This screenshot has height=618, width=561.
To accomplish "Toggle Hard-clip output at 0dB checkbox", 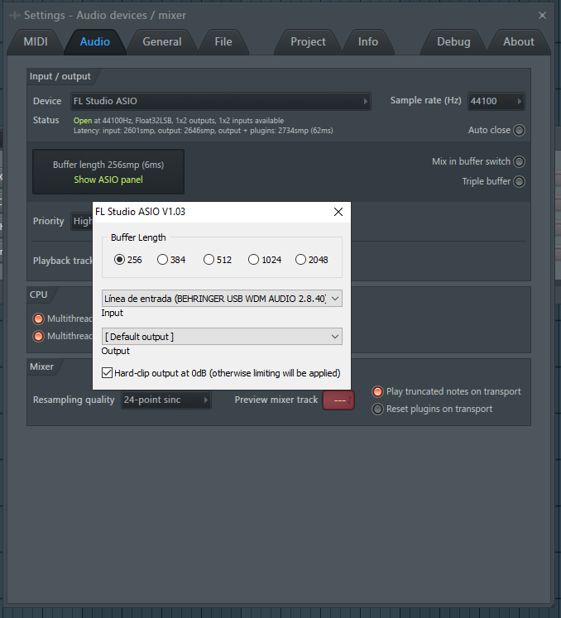I will pos(108,373).
